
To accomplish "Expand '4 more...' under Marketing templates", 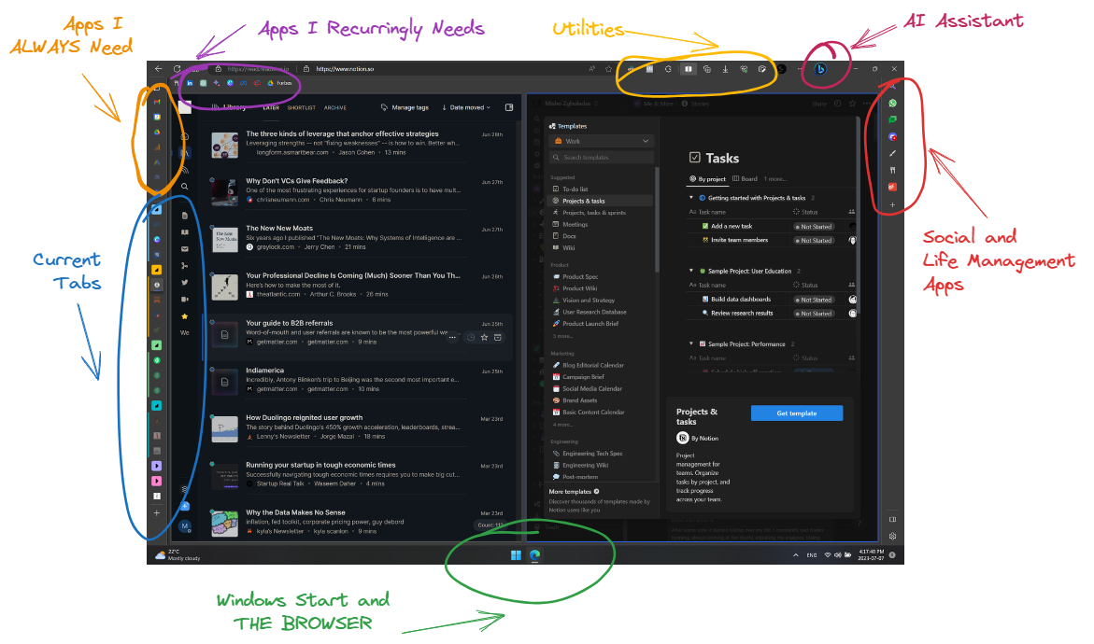I will pyautogui.click(x=563, y=425).
